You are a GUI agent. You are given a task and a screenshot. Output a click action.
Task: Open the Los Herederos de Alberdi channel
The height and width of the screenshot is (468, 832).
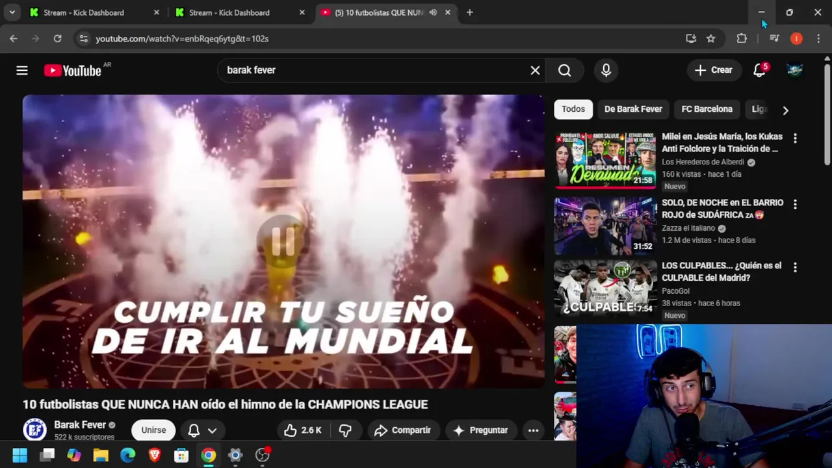pyautogui.click(x=703, y=162)
